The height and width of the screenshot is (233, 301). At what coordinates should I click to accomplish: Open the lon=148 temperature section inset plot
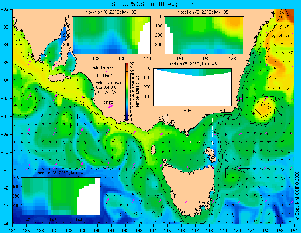(192, 87)
